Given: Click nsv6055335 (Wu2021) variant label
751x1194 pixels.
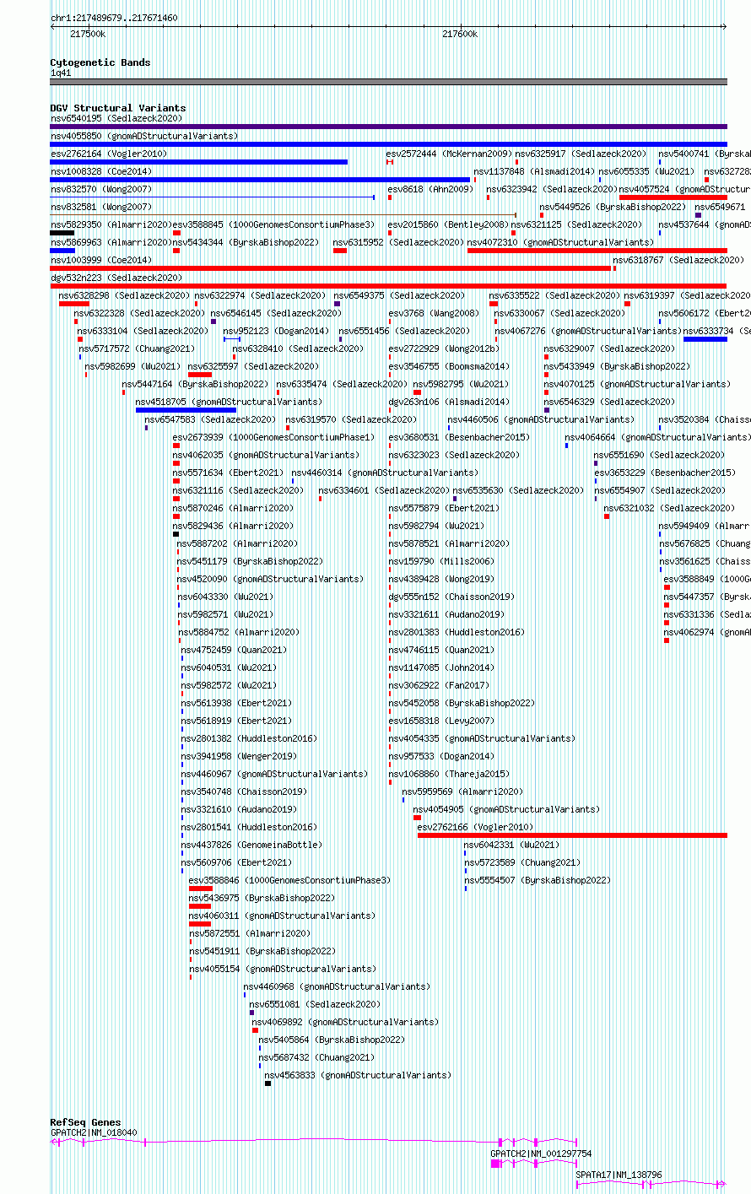Looking at the screenshot, I should point(645,171).
